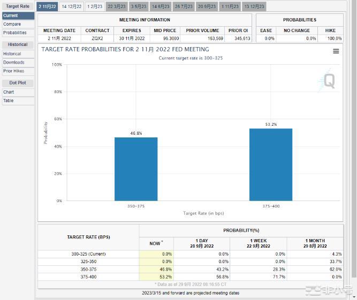The image size is (357, 300).
Task: Open the Dot Plot Table link
Action: click(x=9, y=101)
